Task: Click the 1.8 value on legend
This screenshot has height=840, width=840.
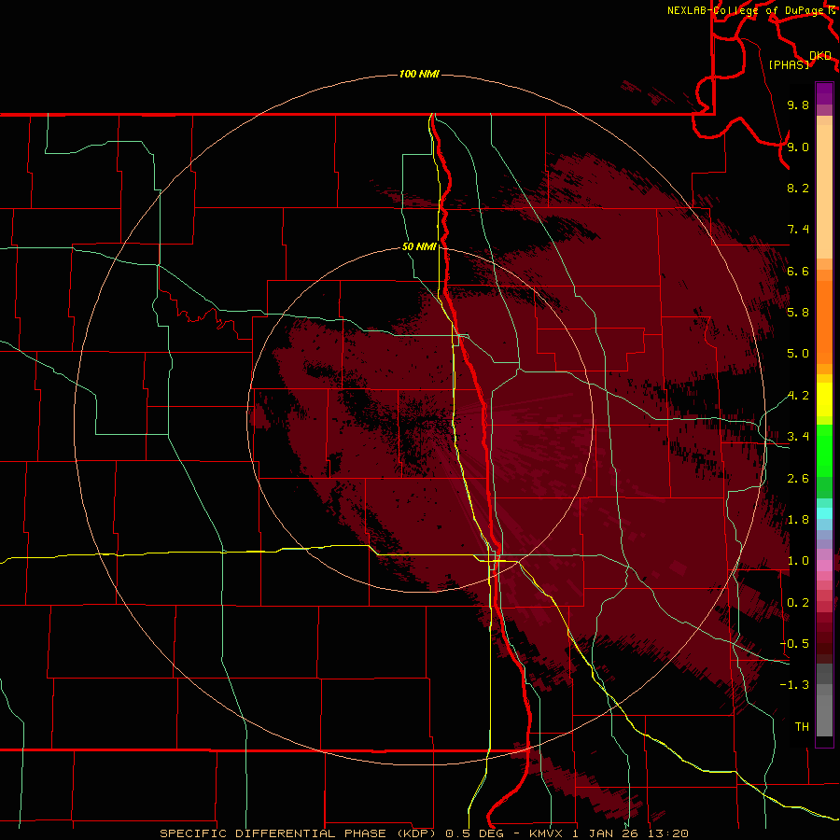Action: click(798, 520)
